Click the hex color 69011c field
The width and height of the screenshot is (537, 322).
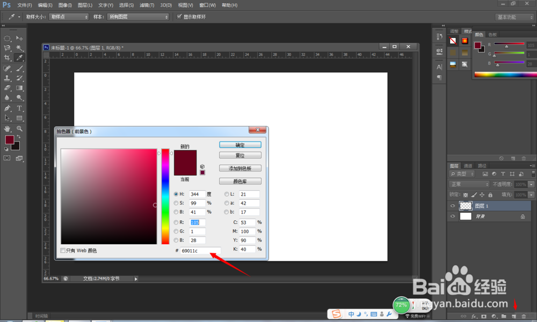(200, 251)
